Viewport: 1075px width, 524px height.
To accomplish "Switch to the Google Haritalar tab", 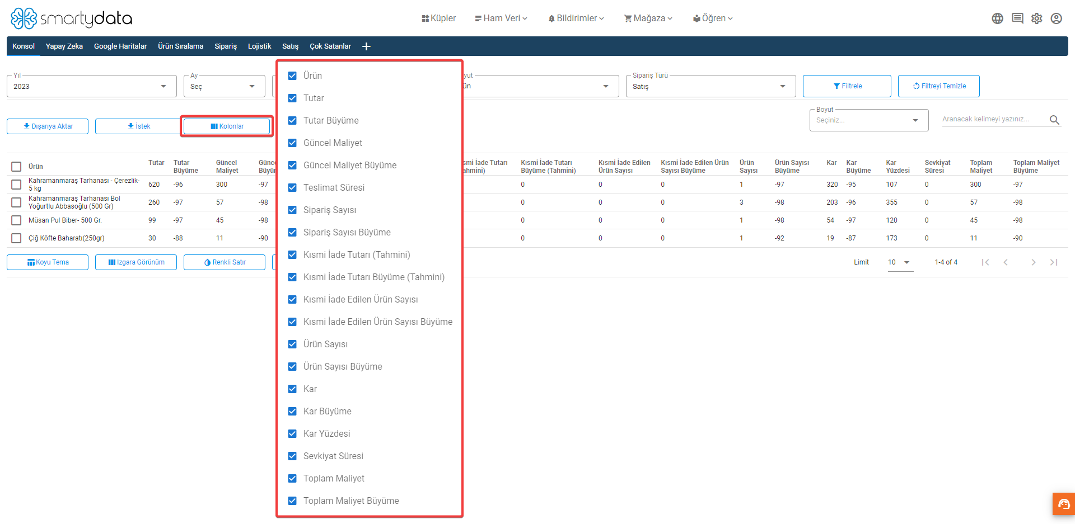I will [120, 46].
